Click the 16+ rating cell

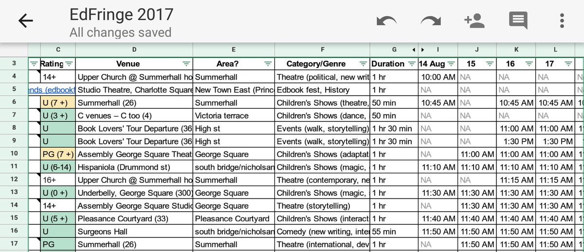[x=58, y=180]
